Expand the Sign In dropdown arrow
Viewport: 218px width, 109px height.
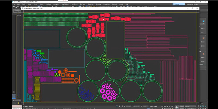[184, 4]
